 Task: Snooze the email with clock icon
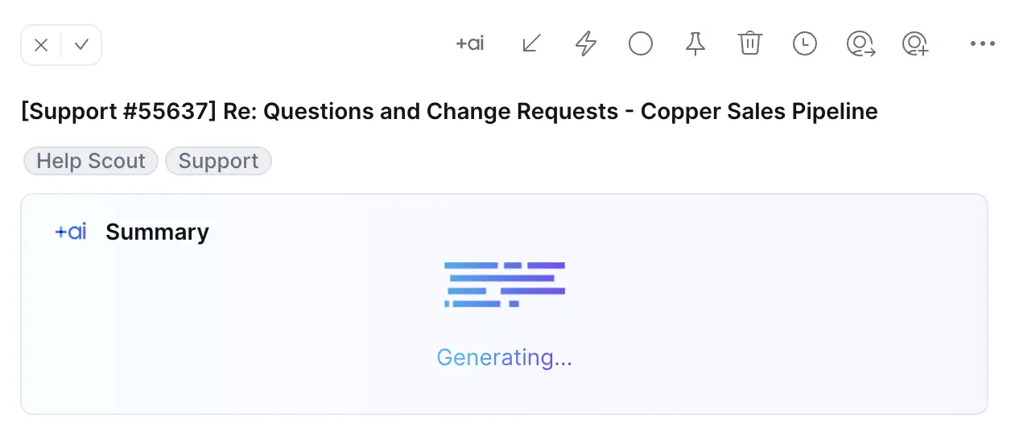pyautogui.click(x=805, y=43)
